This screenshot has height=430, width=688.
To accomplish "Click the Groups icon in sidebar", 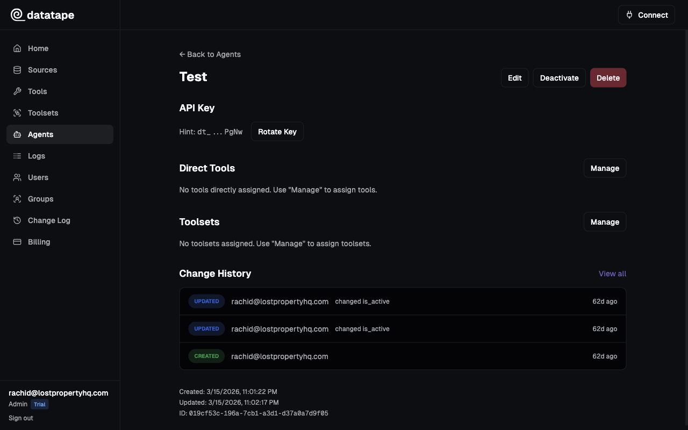I will [x=17, y=199].
